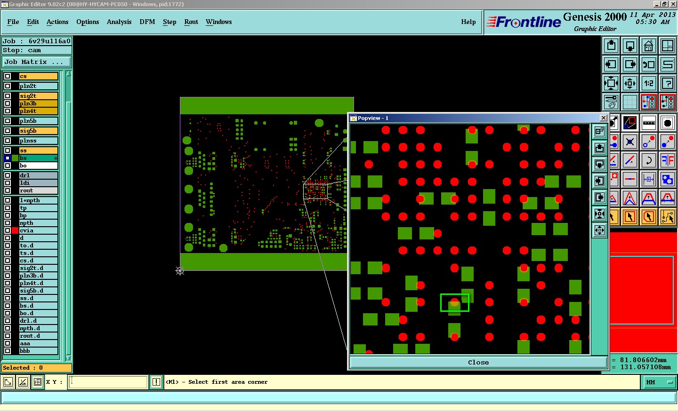Open the Rout menu

191,22
